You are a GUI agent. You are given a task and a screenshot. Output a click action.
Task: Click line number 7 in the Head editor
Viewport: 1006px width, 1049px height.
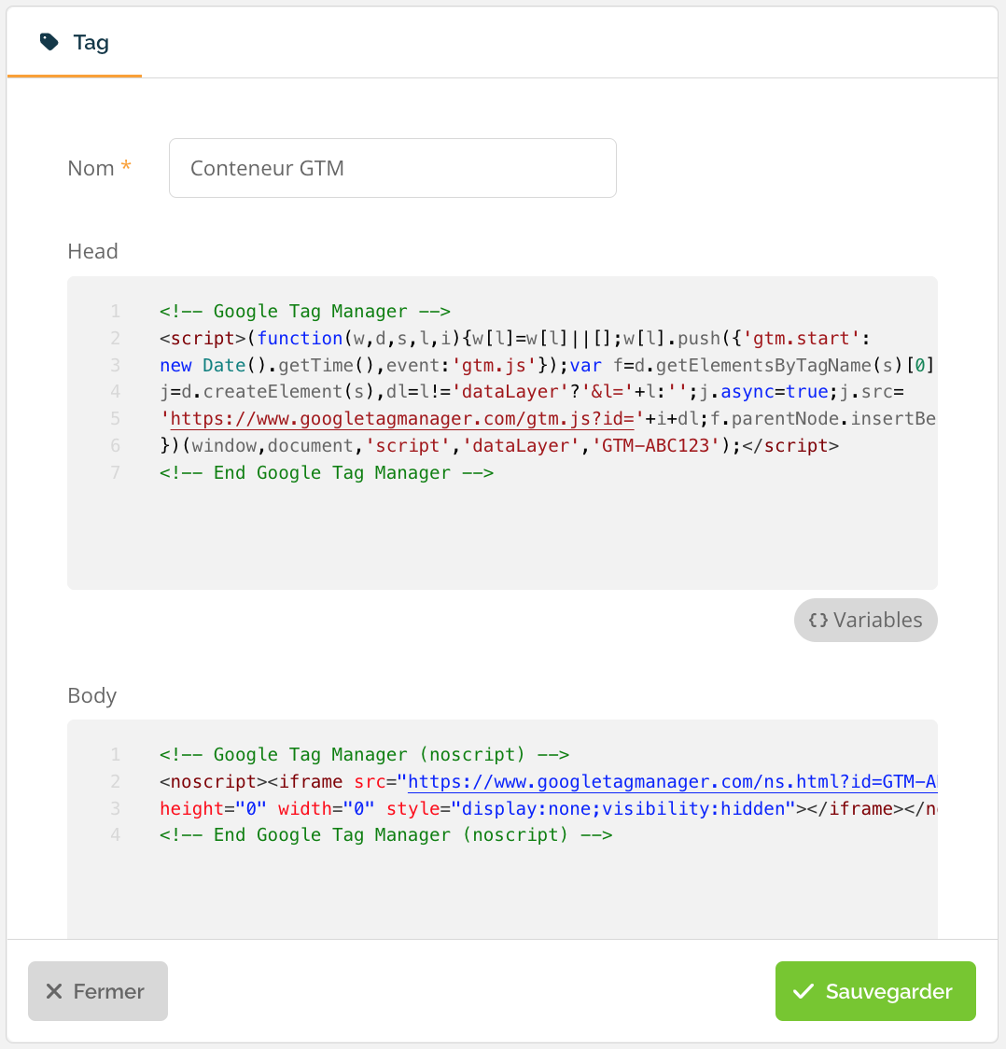(116, 472)
